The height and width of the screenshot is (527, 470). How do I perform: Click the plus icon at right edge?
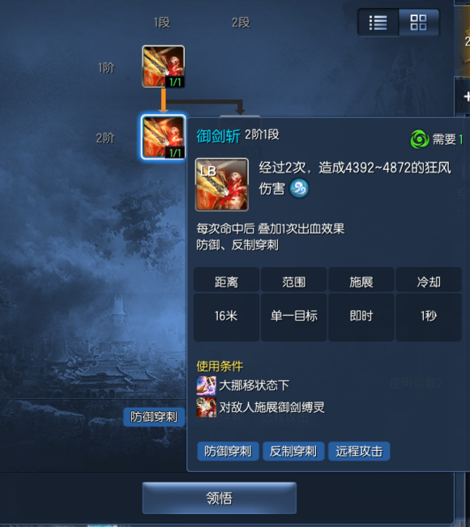pos(466,96)
